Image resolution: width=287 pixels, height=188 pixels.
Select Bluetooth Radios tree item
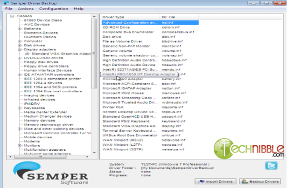[40, 37]
